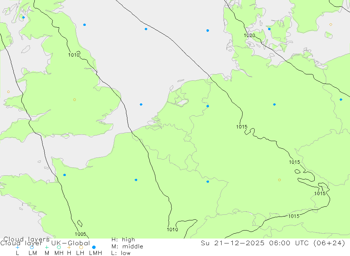Click the 1015 isobar label over western Germany
The image size is (350, 256).
coord(242,127)
